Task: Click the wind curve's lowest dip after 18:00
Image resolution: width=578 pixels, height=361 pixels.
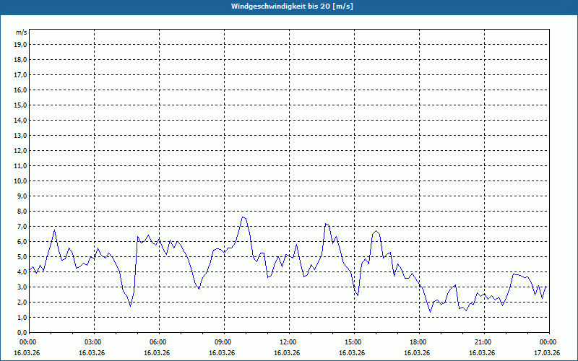Action: (x=430, y=312)
